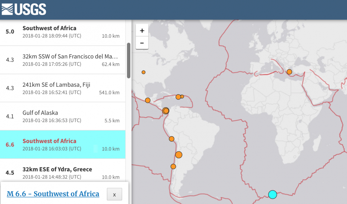Click the mid-Peru coast earthquake marker
Screen dimensions: 347x204
click(171, 139)
